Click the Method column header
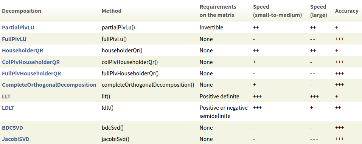The image size is (362, 144). pos(112,11)
